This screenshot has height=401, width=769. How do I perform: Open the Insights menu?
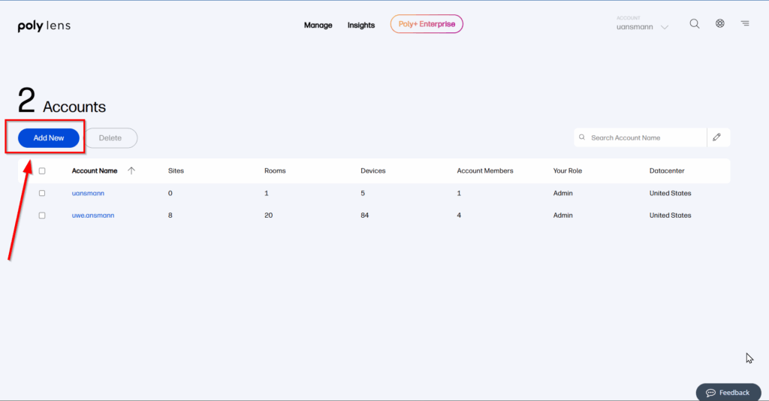[360, 25]
